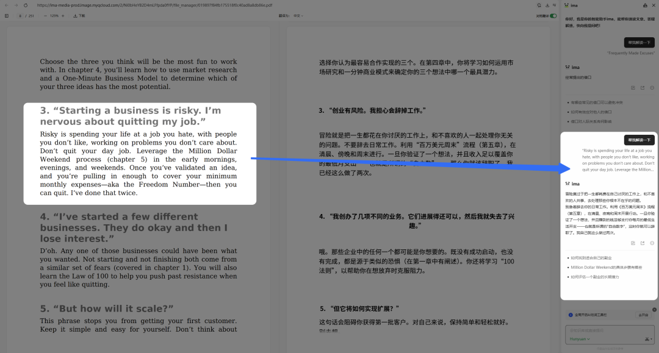Open the 中文 translation language dropdown
This screenshot has height=353, width=659.
pyautogui.click(x=298, y=16)
